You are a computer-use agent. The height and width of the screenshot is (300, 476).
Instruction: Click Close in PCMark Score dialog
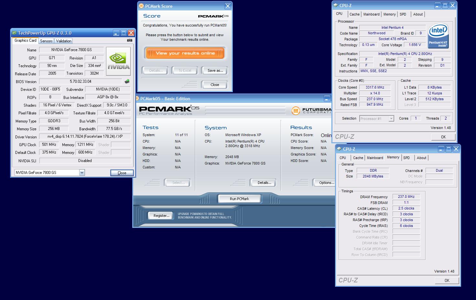click(215, 85)
